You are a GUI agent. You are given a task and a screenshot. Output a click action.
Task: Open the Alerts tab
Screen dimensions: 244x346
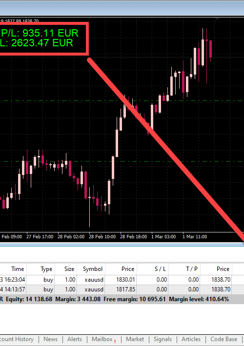(x=75, y=339)
